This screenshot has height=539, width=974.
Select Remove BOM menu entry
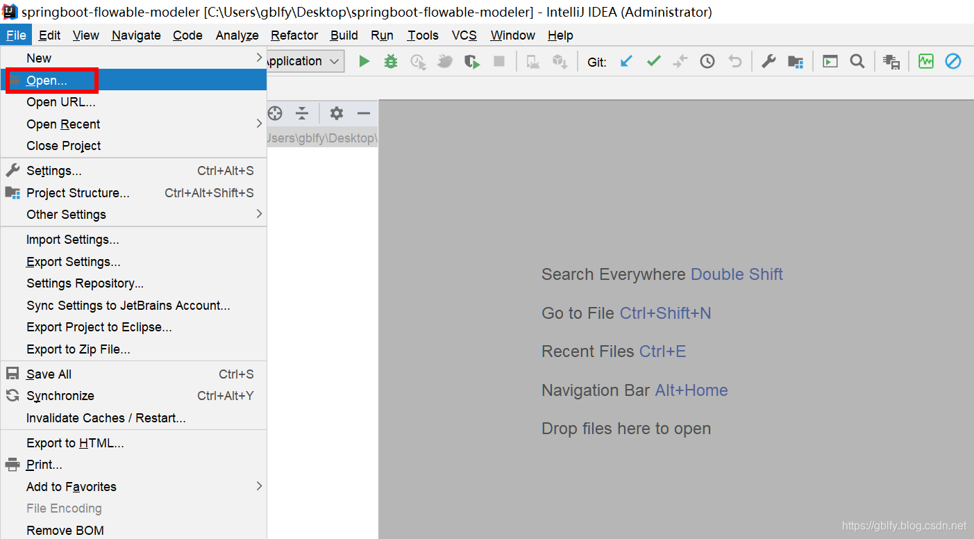pos(134,530)
